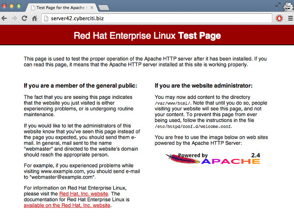Reload the page with the refresh icon
Image resolution: width=294 pixels, height=219 pixels.
coord(25,18)
